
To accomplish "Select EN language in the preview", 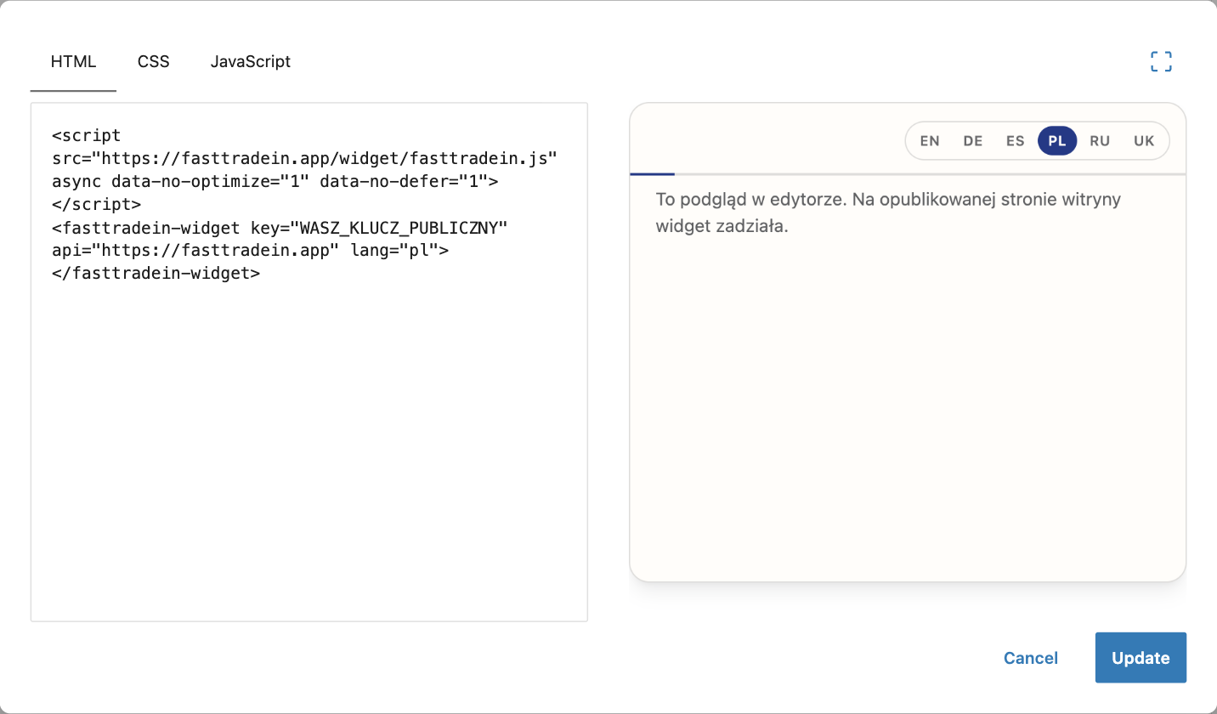I will tap(930, 141).
